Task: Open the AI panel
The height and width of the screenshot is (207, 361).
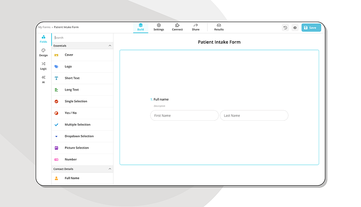Action: coord(43,79)
